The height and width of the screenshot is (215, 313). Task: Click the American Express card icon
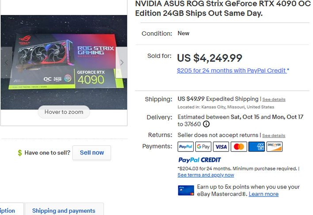pos(256,147)
